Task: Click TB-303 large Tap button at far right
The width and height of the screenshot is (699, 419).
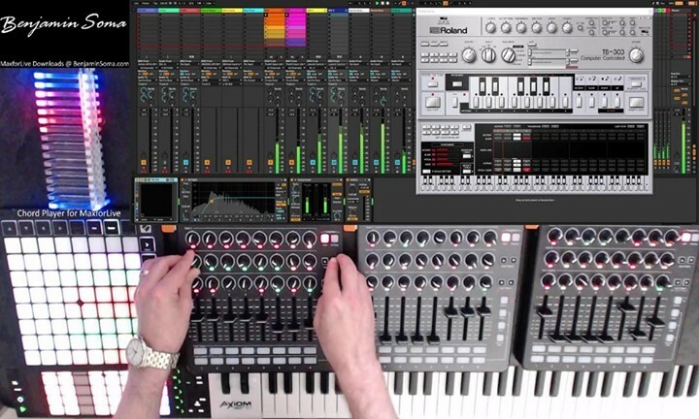Action: (636, 102)
